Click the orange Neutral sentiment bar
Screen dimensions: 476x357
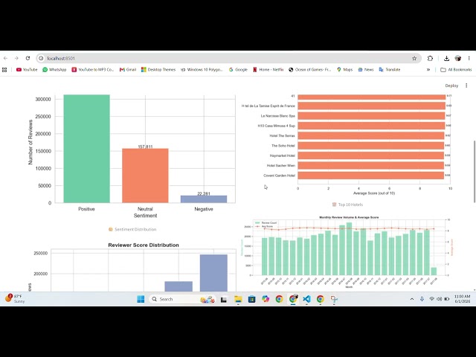[145, 176]
